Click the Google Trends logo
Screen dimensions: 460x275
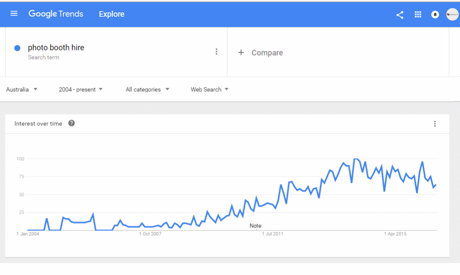click(x=56, y=14)
